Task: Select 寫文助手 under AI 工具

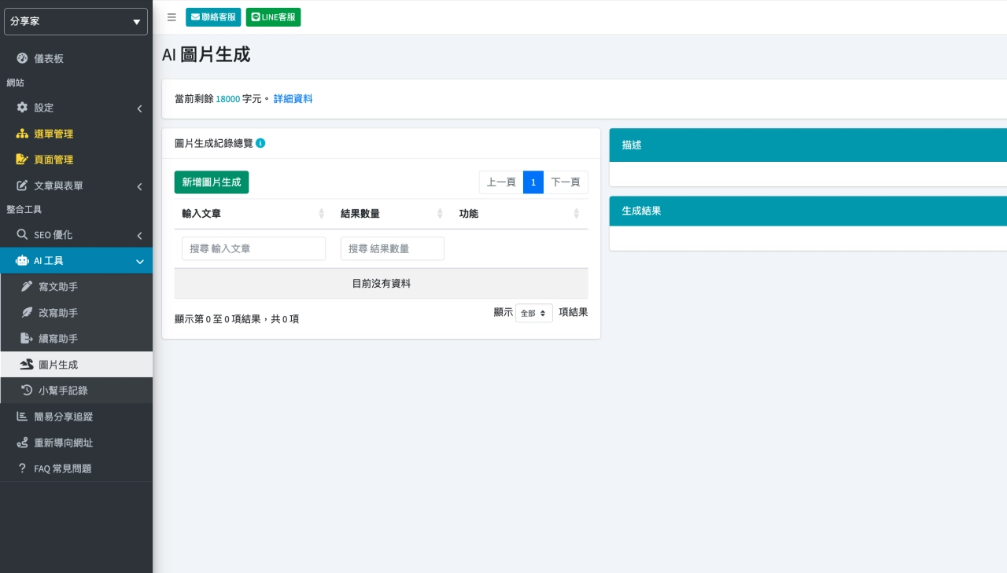Action: (x=76, y=286)
